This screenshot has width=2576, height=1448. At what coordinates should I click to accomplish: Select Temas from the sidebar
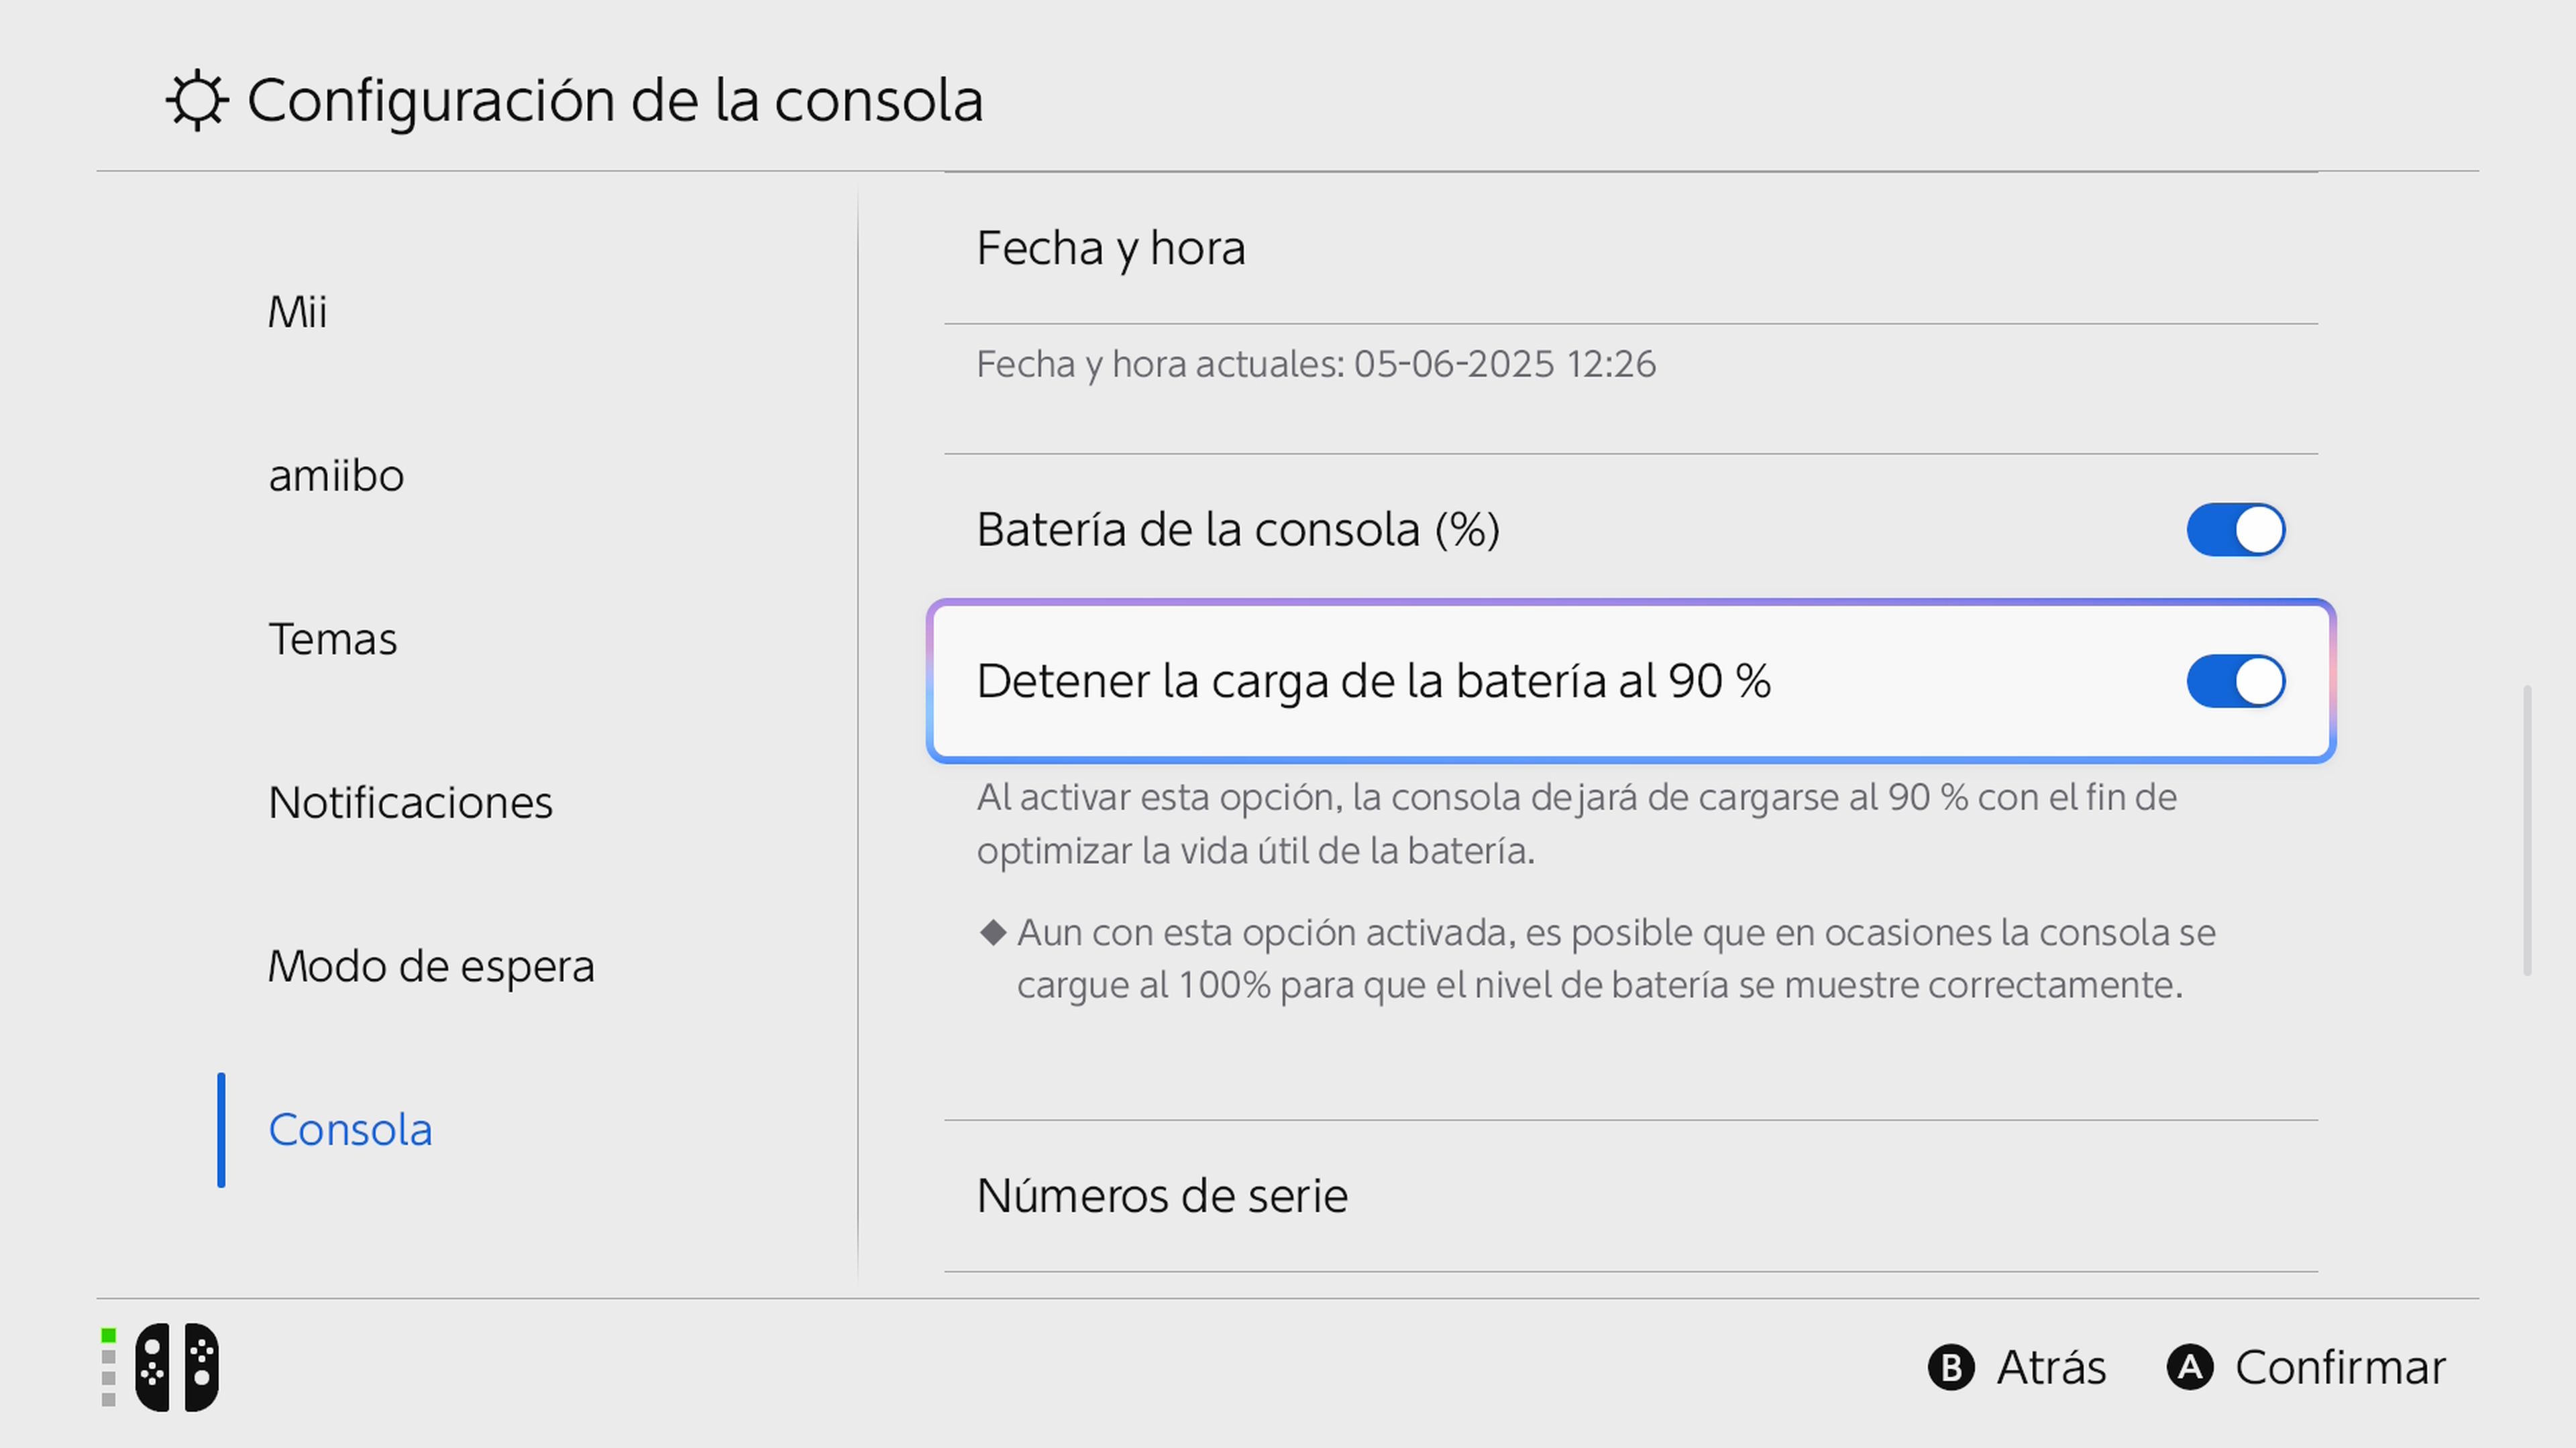pos(333,639)
